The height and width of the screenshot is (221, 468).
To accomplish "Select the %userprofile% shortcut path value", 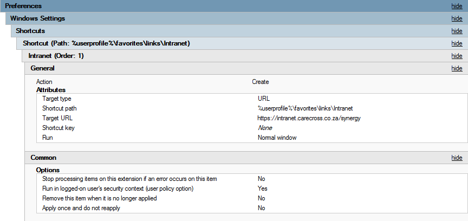I will (x=305, y=108).
